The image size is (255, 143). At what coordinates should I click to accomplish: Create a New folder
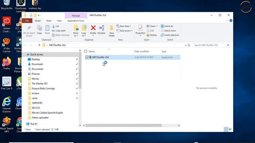pyautogui.click(x=112, y=31)
